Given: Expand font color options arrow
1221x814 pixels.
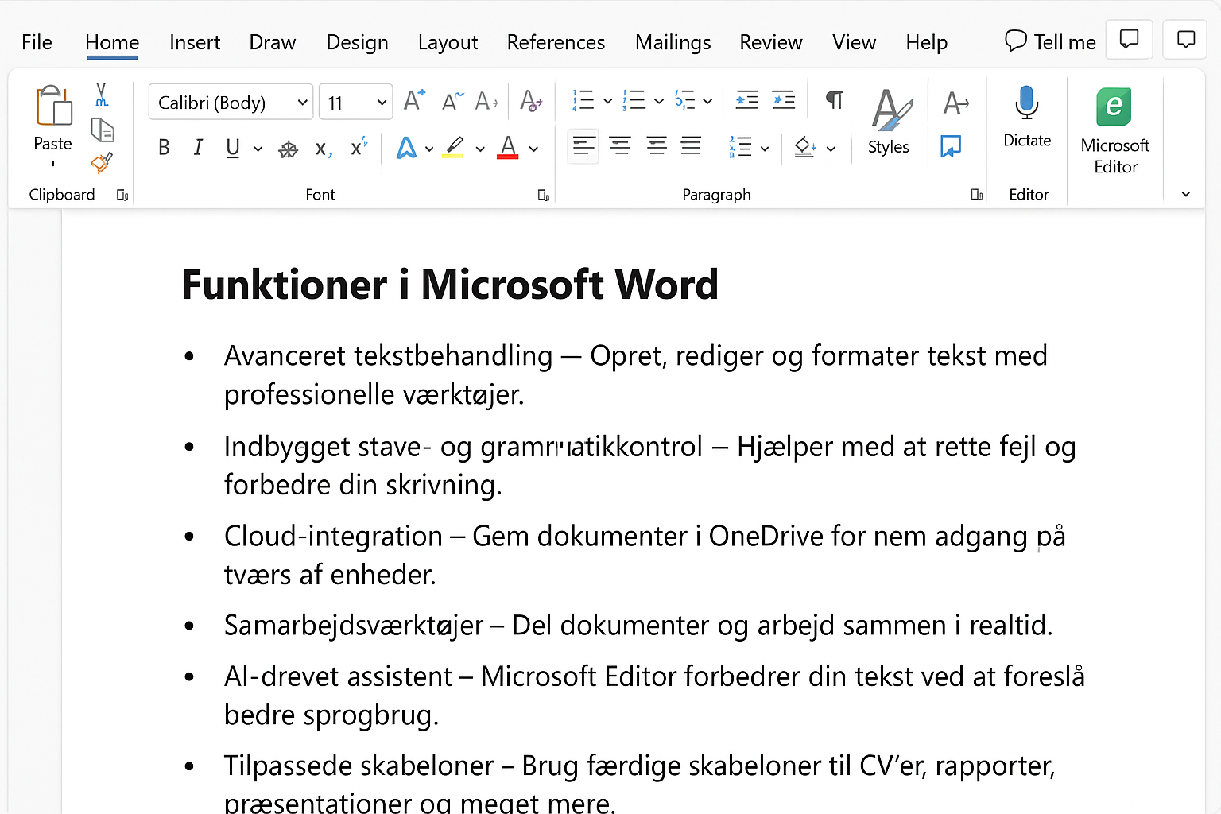Looking at the screenshot, I should (x=533, y=149).
